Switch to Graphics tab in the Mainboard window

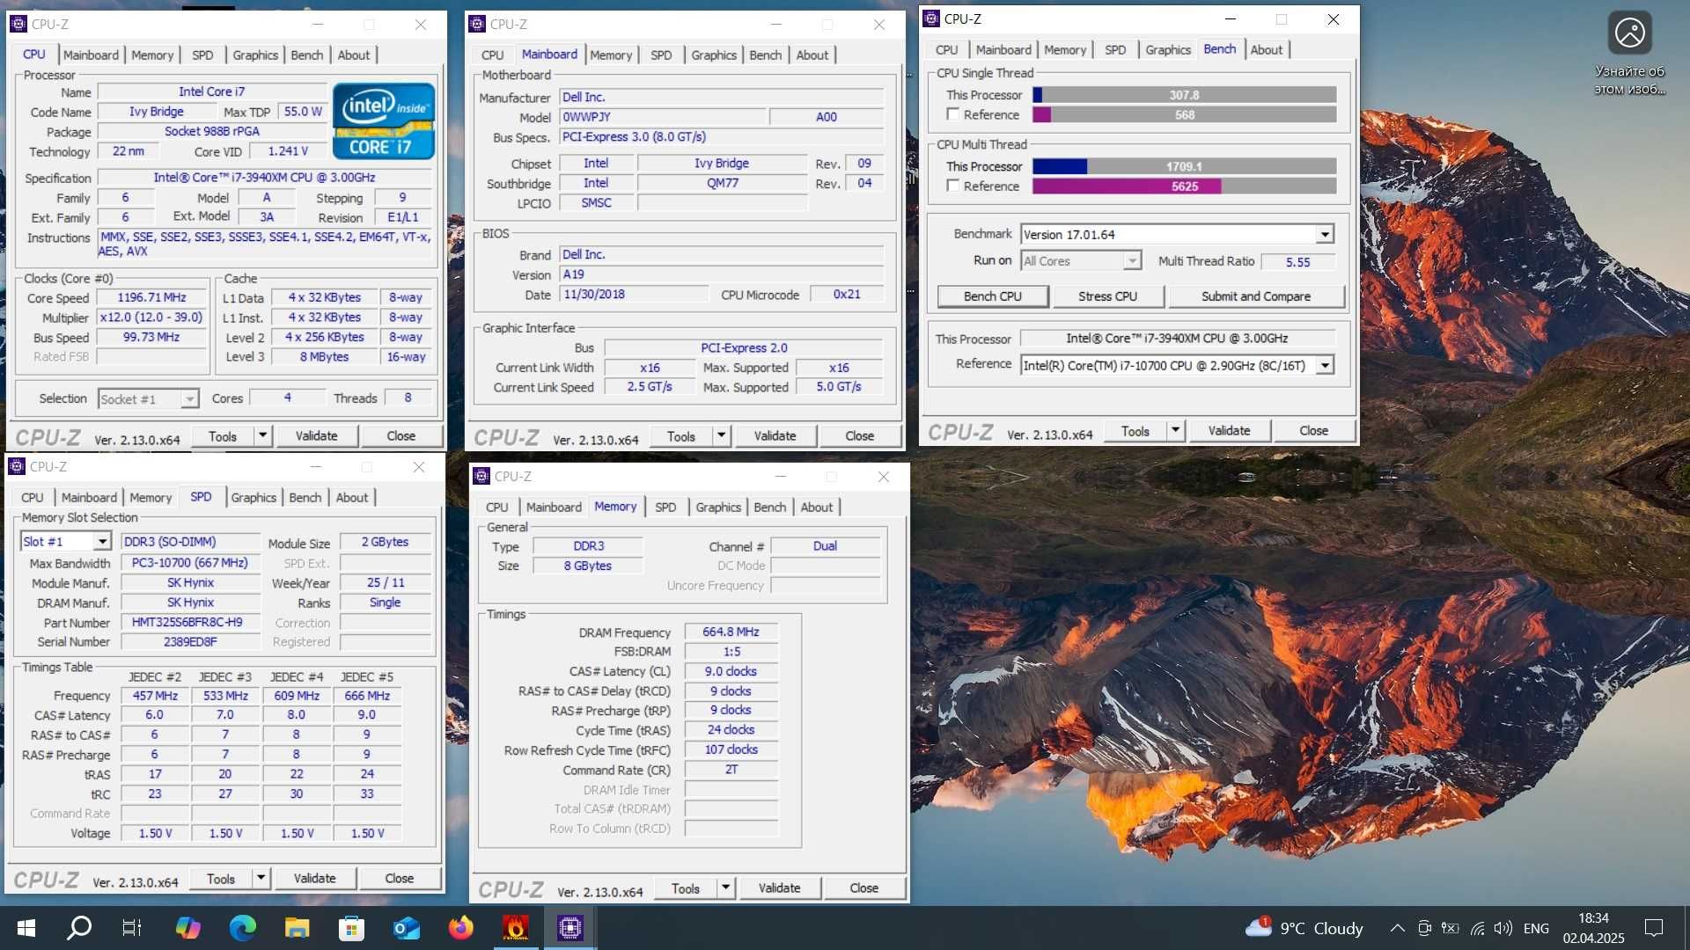tap(714, 55)
